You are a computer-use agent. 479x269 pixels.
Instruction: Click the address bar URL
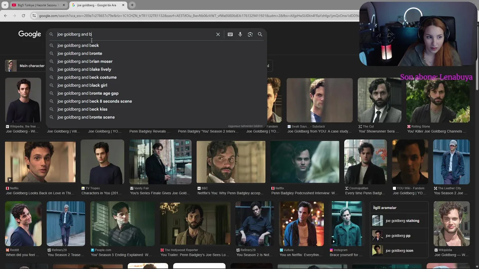point(198,16)
